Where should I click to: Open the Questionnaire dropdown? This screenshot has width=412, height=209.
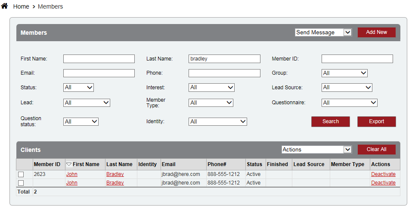(x=349, y=103)
